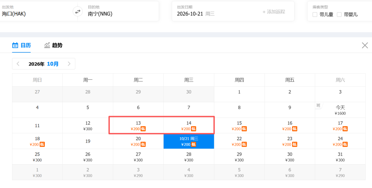Go to the next month
372x188 pixels.
(69, 64)
